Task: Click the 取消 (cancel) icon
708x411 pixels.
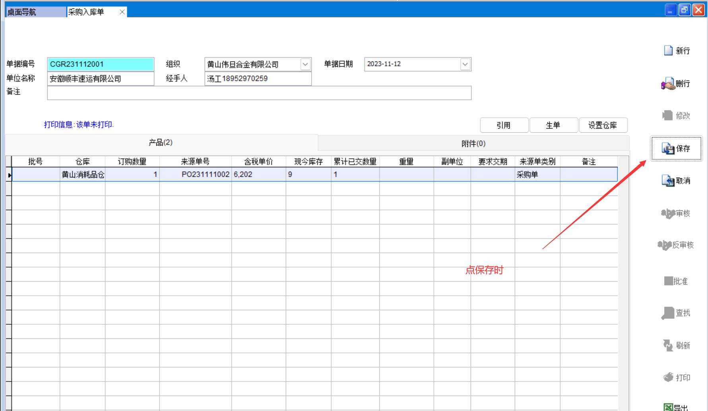Action: (x=668, y=181)
